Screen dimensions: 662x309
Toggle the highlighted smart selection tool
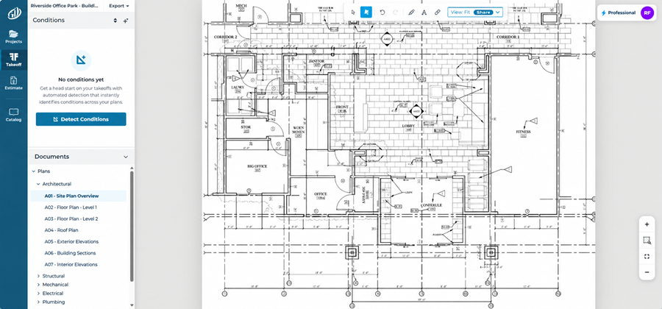[x=366, y=13]
